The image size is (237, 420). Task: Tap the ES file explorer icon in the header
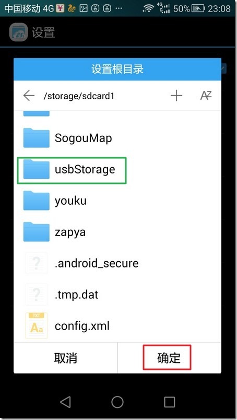18,33
